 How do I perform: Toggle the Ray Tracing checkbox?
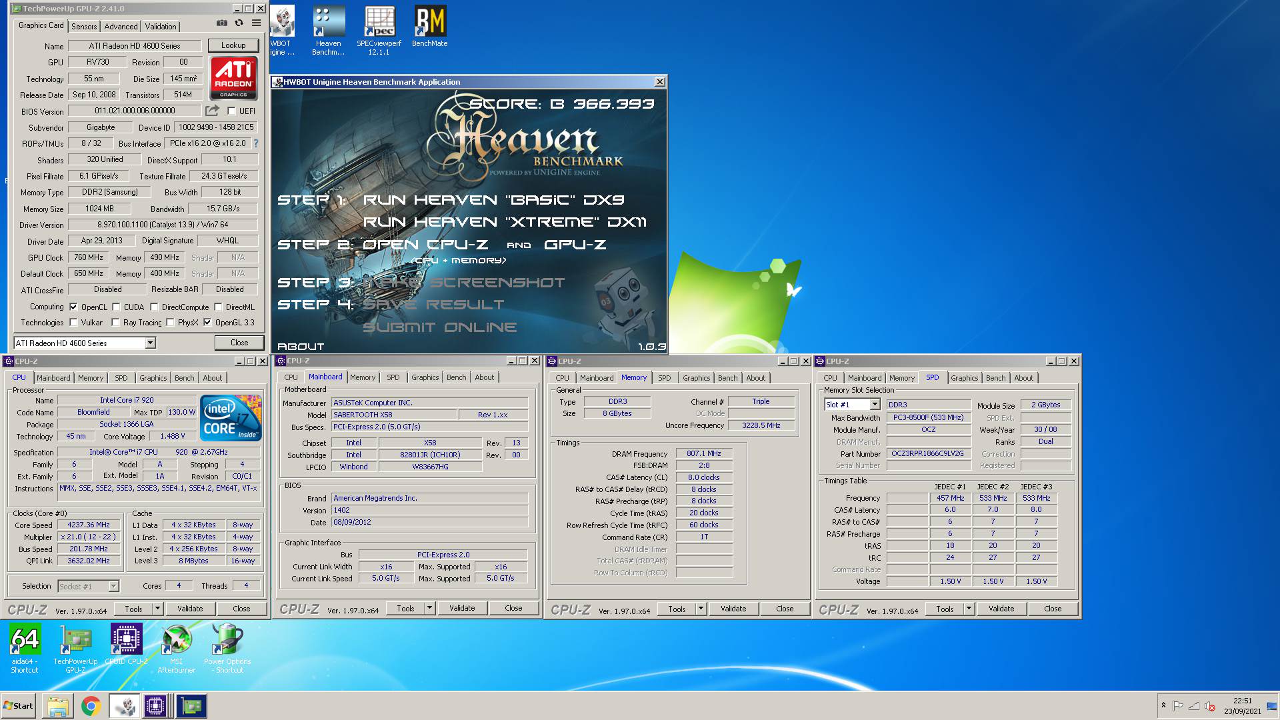tap(115, 323)
